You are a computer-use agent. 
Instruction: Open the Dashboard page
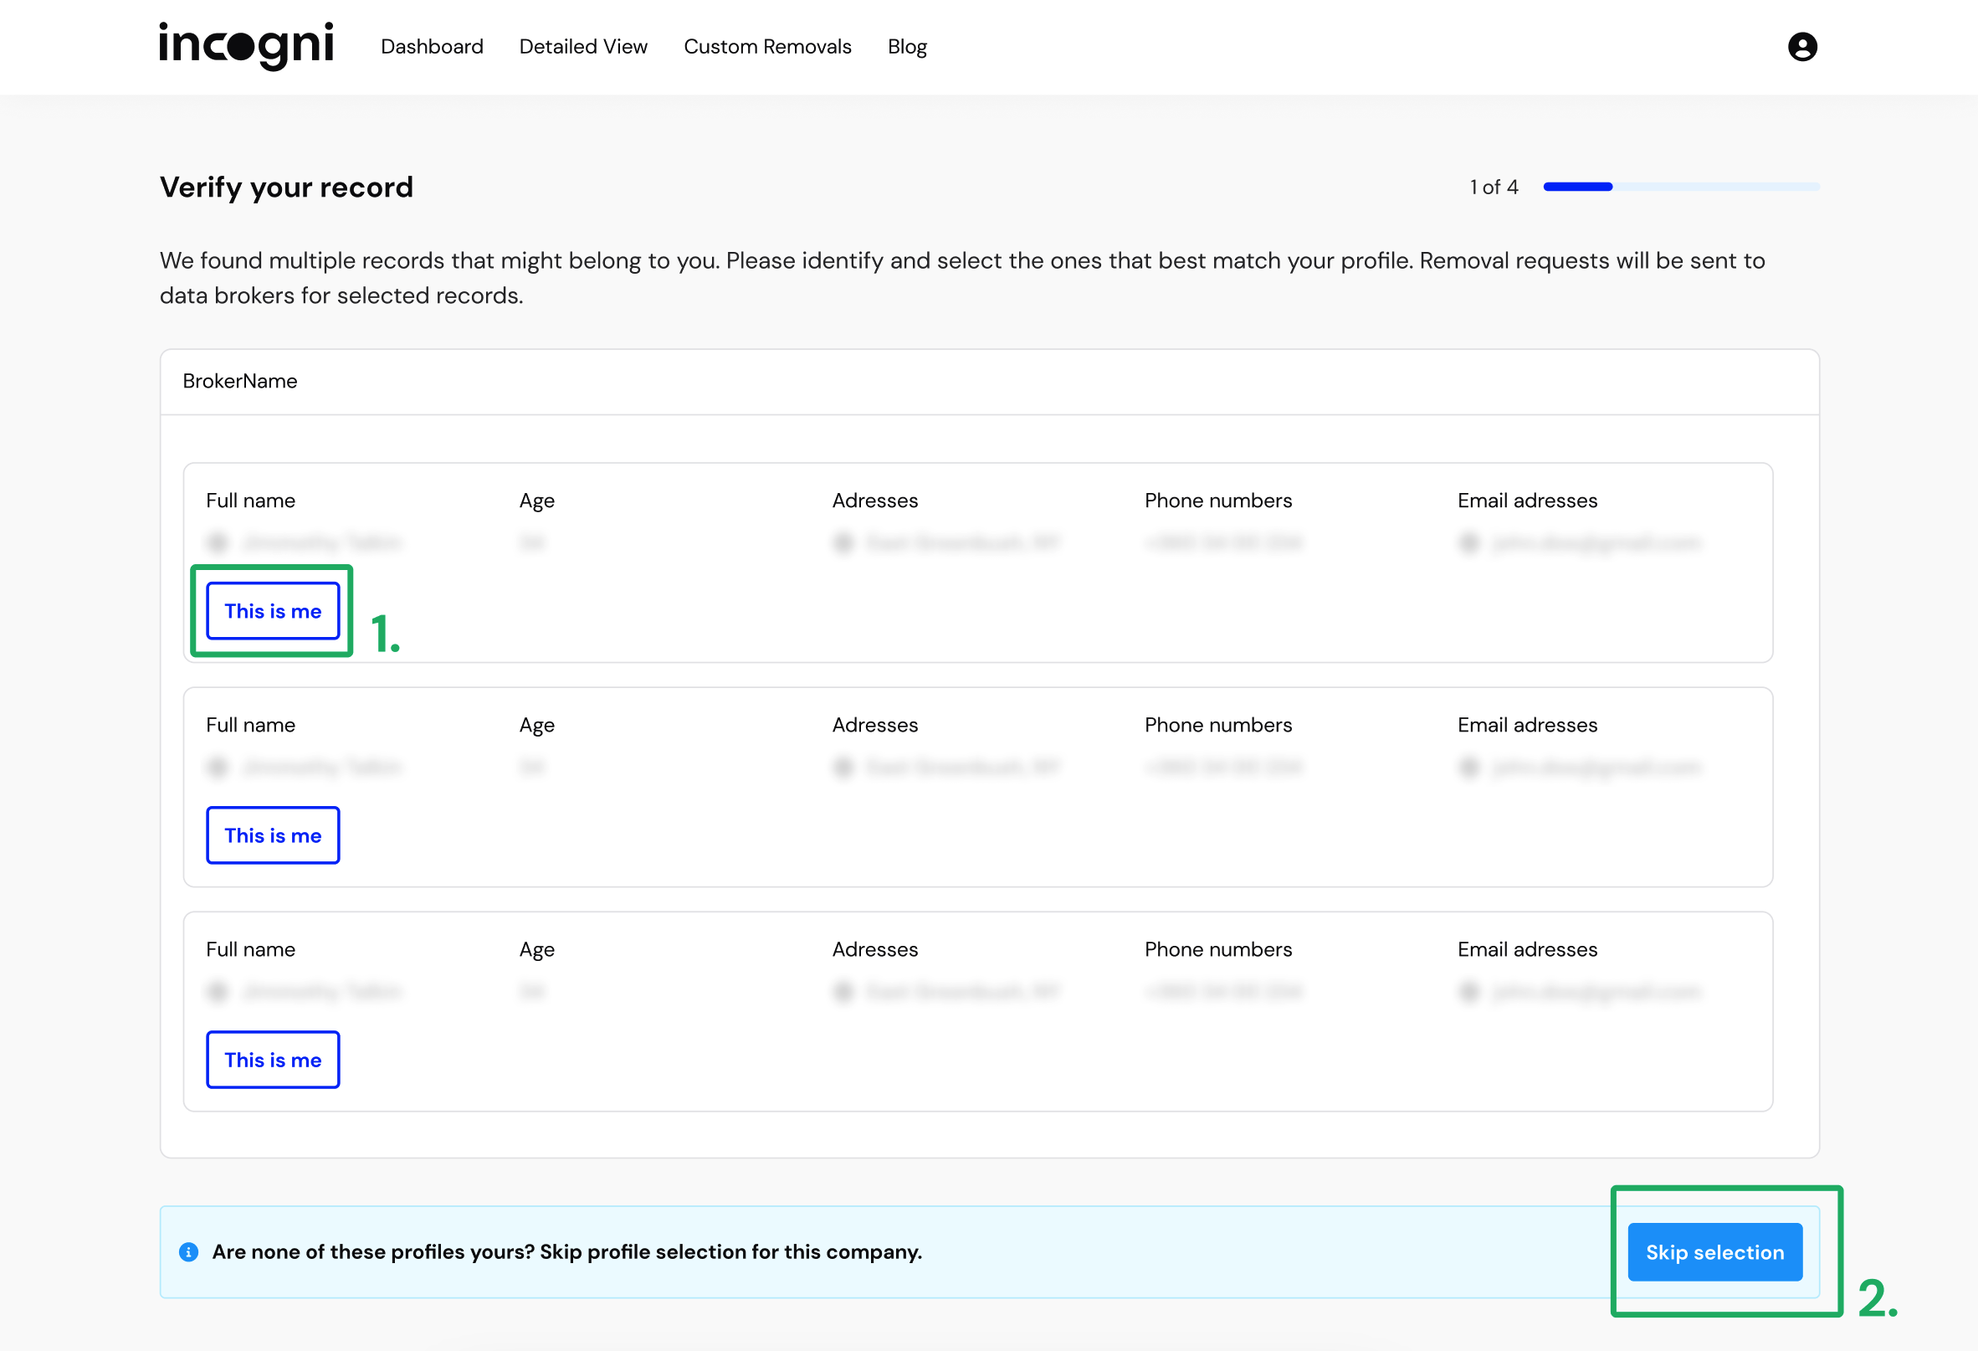(432, 47)
